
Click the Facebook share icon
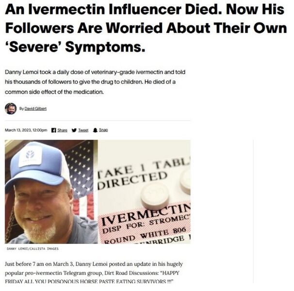tap(52, 130)
